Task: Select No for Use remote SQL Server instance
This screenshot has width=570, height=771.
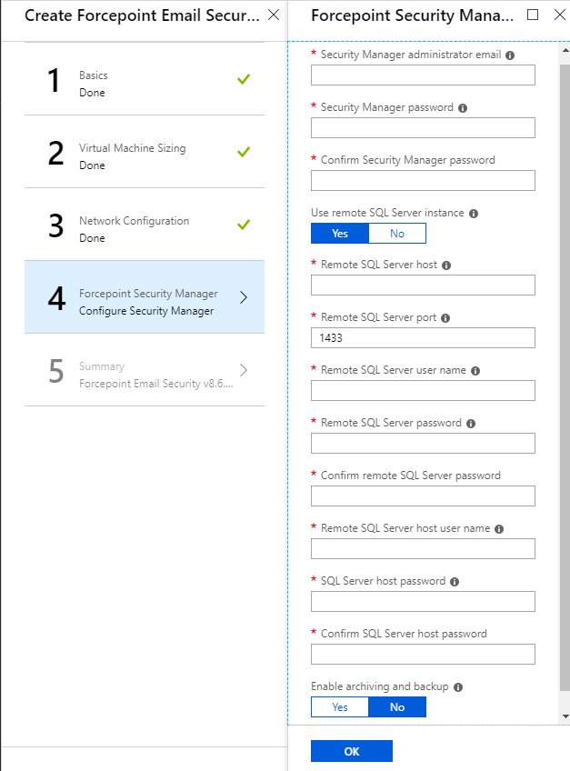Action: pos(397,233)
